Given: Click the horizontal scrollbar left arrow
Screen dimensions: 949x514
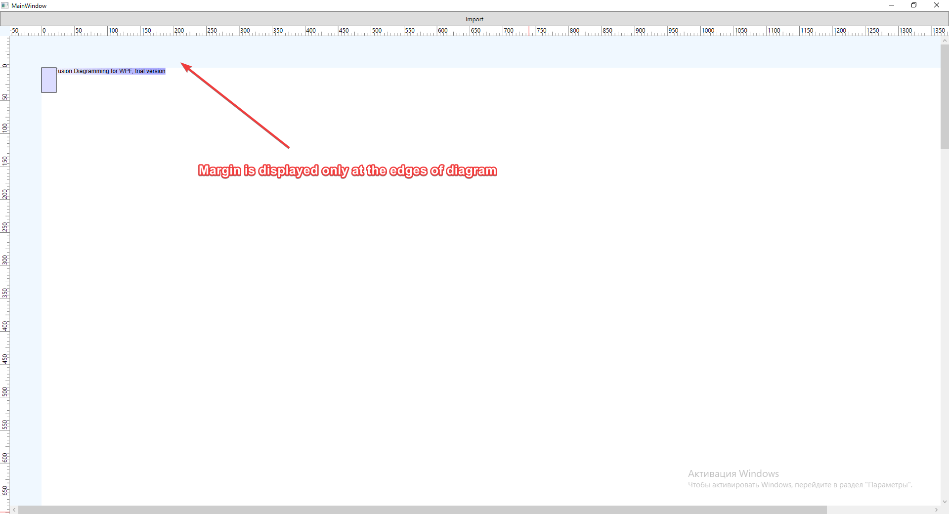Looking at the screenshot, I should point(14,510).
